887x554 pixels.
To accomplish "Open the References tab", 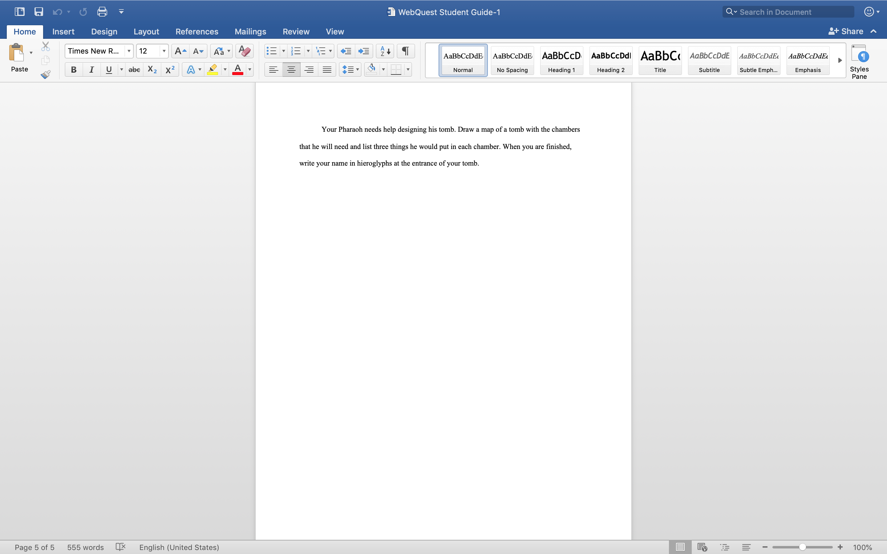I will (196, 31).
